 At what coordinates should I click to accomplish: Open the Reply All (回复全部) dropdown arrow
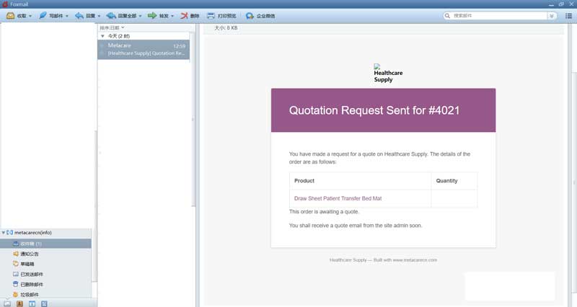pyautogui.click(x=140, y=16)
